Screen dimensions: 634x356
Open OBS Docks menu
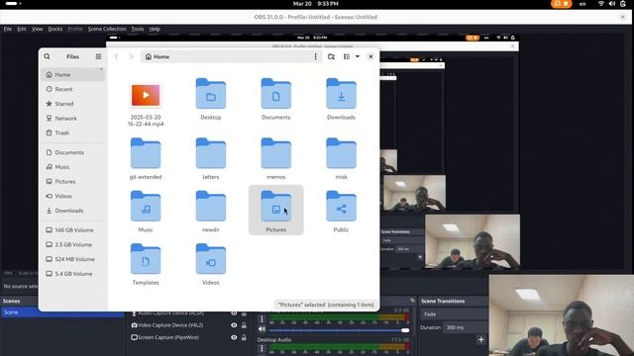pos(55,29)
